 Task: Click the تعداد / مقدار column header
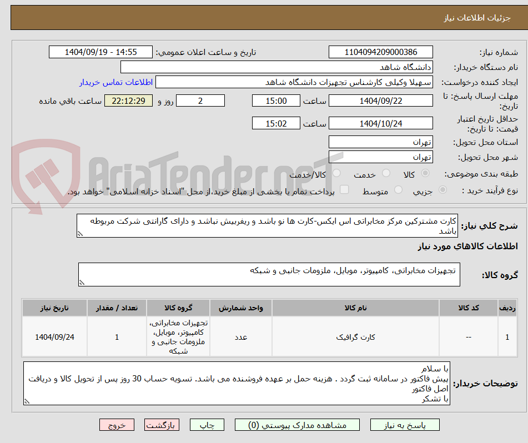tap(117, 308)
